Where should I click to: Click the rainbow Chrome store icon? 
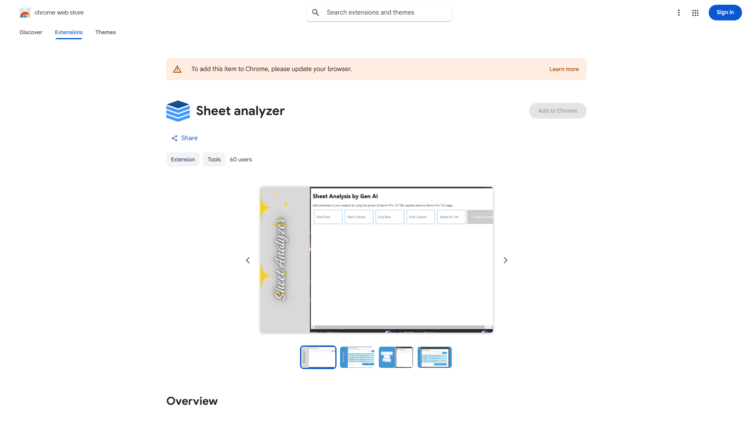[x=25, y=13]
